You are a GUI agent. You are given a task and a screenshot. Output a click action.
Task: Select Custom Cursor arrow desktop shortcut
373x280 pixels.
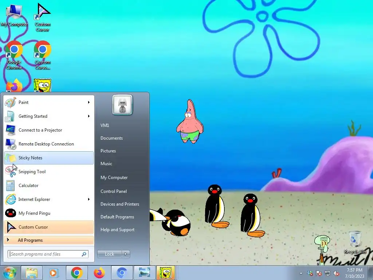(x=43, y=17)
